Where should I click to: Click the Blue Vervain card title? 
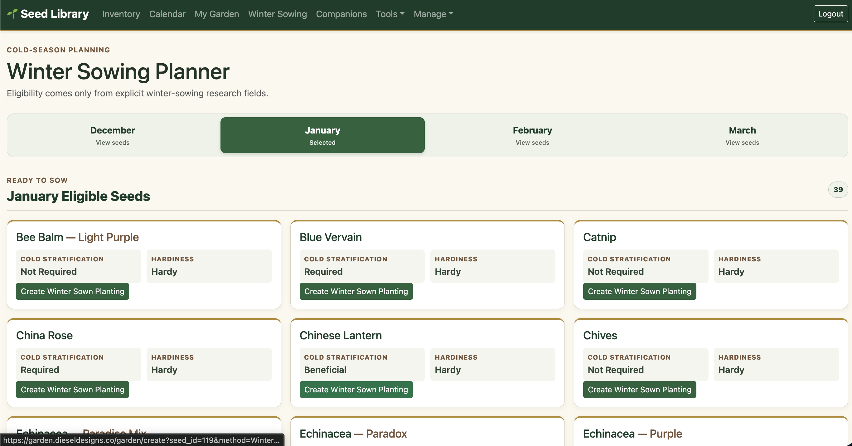click(x=330, y=237)
